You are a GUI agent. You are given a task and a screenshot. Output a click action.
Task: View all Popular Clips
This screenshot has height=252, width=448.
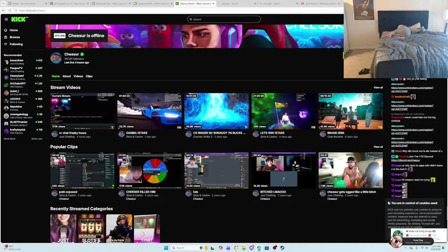(378, 147)
